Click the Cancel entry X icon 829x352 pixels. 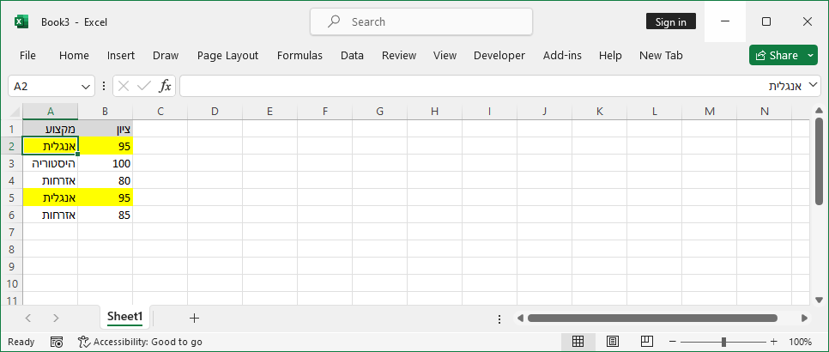tap(124, 86)
